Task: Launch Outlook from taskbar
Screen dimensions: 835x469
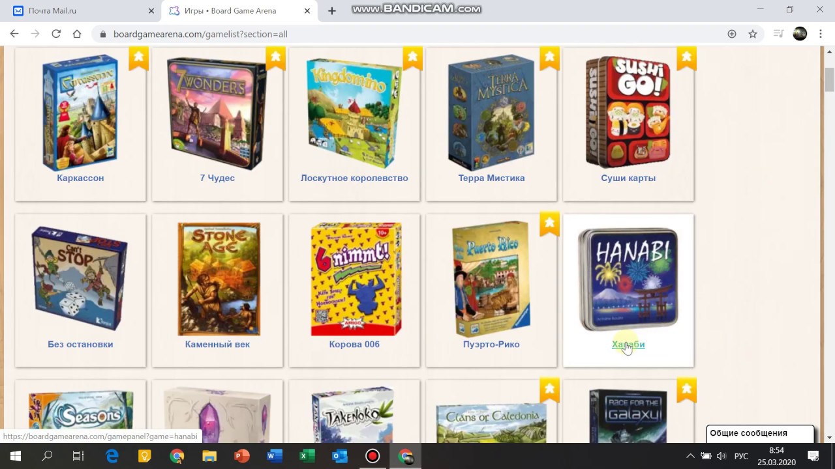Action: (340, 456)
